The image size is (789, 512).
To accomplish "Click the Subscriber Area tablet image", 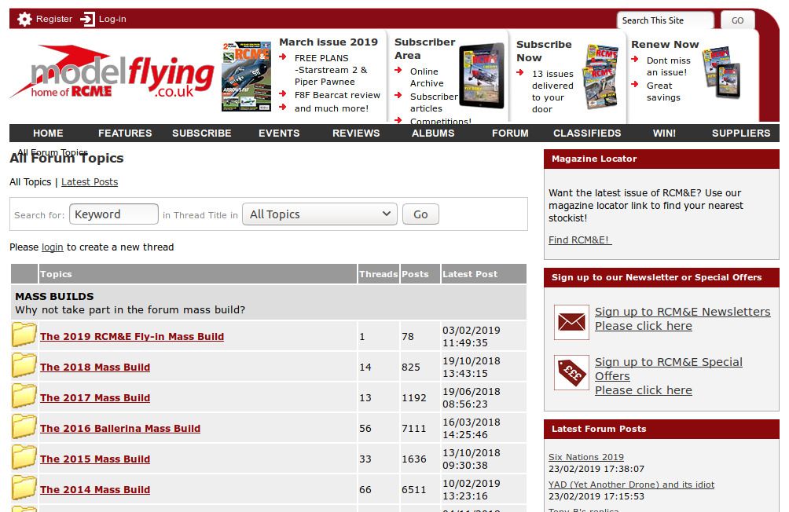I will pyautogui.click(x=482, y=76).
